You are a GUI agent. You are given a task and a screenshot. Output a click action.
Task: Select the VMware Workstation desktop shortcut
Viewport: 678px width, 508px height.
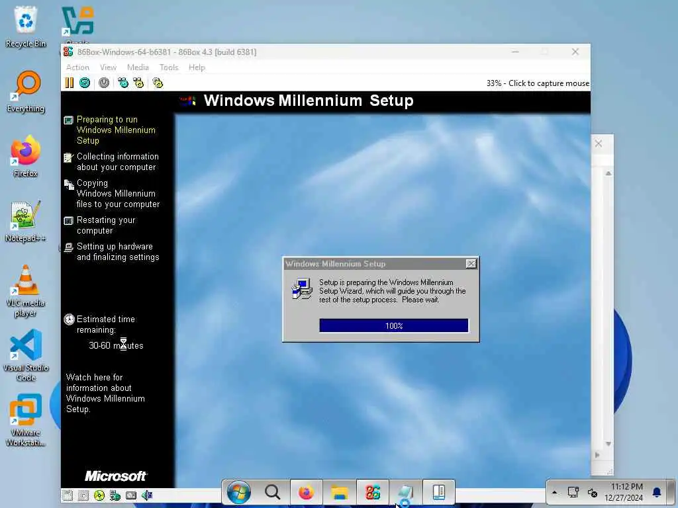(x=26, y=420)
